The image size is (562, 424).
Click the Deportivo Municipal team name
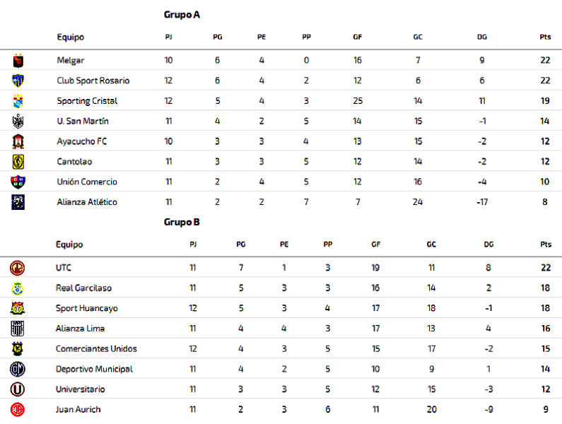click(94, 369)
